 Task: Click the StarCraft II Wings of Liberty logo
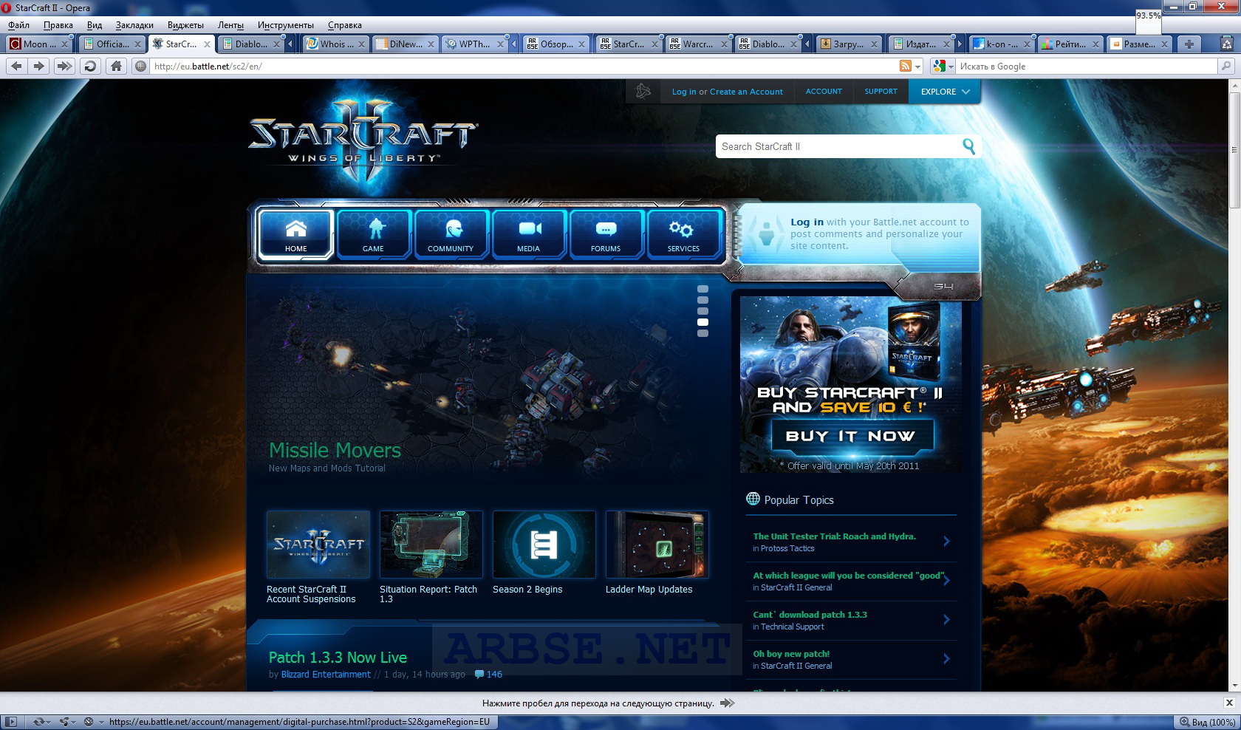[363, 138]
